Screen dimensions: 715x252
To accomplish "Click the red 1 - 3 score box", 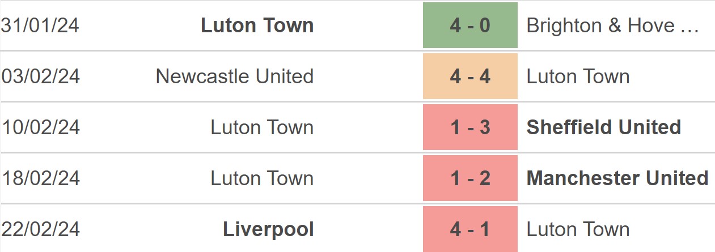I will point(470,127).
